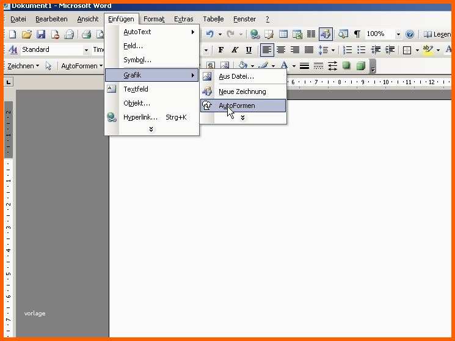This screenshot has width=455, height=341.
Task: Open the Standard style dropdown
Action: click(86, 50)
